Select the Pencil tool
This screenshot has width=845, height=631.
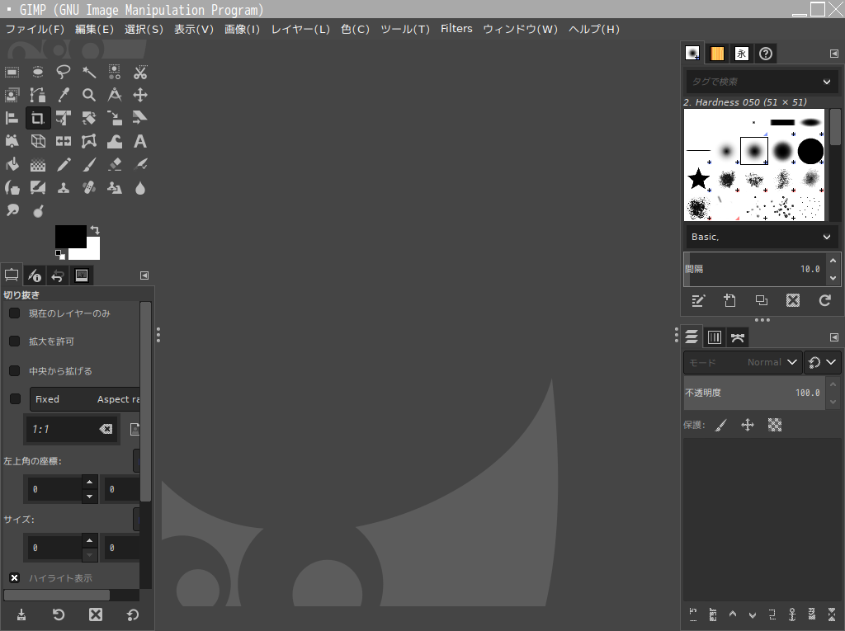64,164
